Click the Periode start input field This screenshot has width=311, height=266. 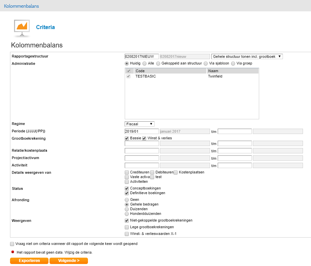click(141, 131)
